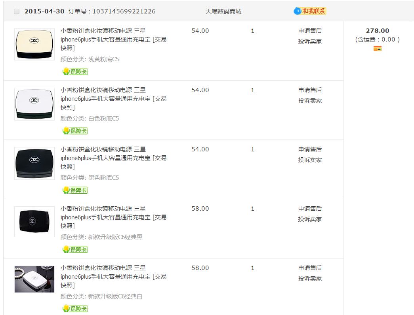Click the 保障卡 badge for C6经典白 item
Viewport: 414px width, 315px height.
click(75, 309)
